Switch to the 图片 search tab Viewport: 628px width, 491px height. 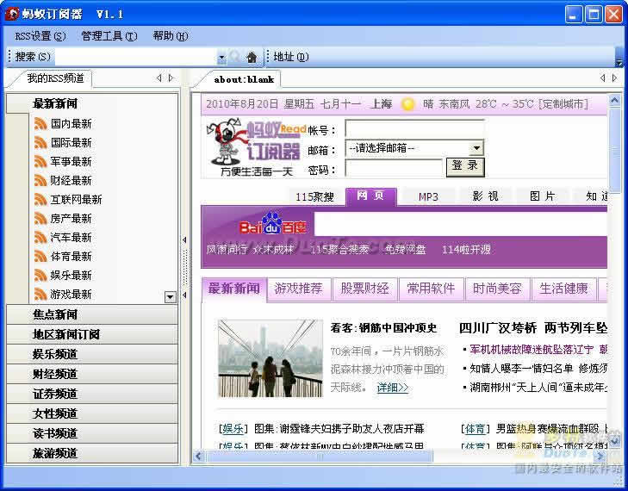click(x=543, y=196)
